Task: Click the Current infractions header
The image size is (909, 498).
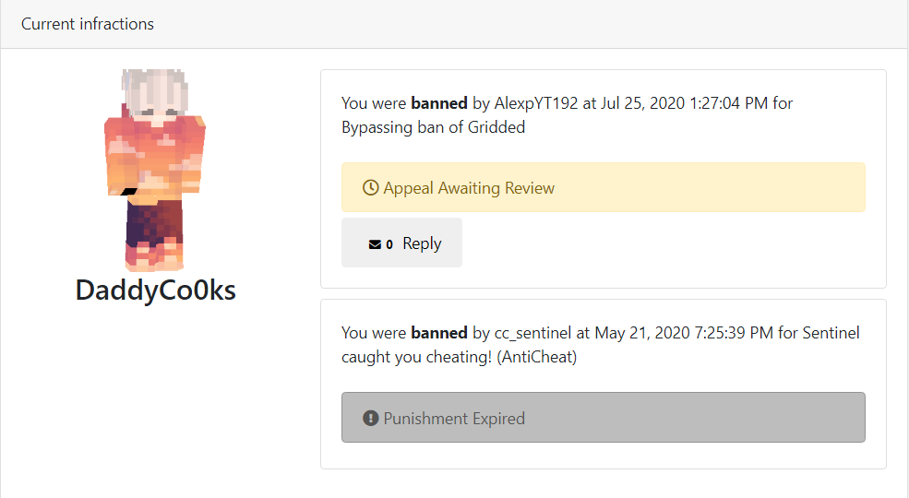Action: [x=88, y=24]
